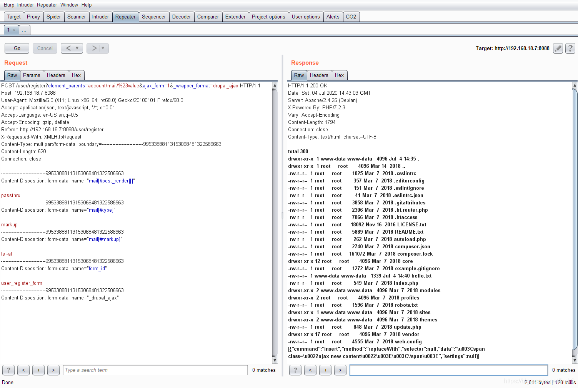578x388 pixels.
Task: Open new Repeater tab with ellipsis
Action: pyautogui.click(x=24, y=30)
